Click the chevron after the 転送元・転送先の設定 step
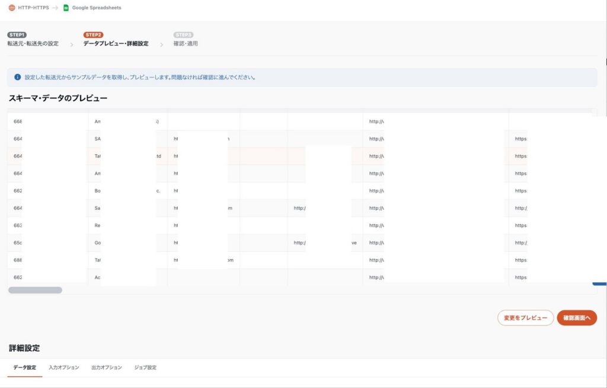 click(x=71, y=44)
